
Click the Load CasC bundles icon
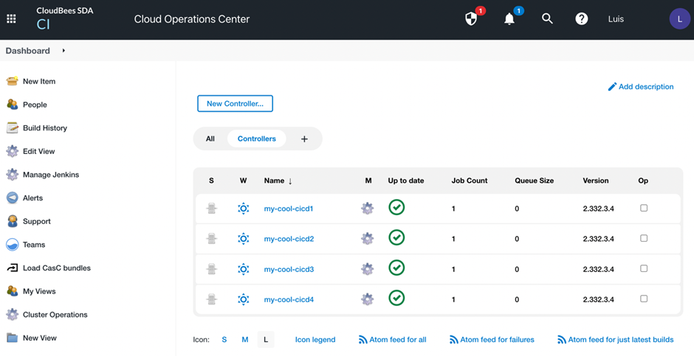tap(12, 268)
